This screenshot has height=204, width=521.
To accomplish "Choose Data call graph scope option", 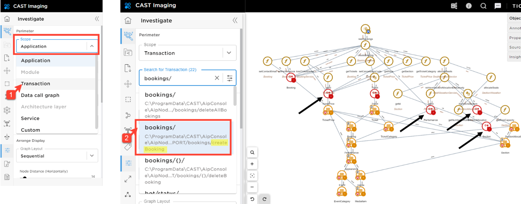I will (x=56, y=95).
